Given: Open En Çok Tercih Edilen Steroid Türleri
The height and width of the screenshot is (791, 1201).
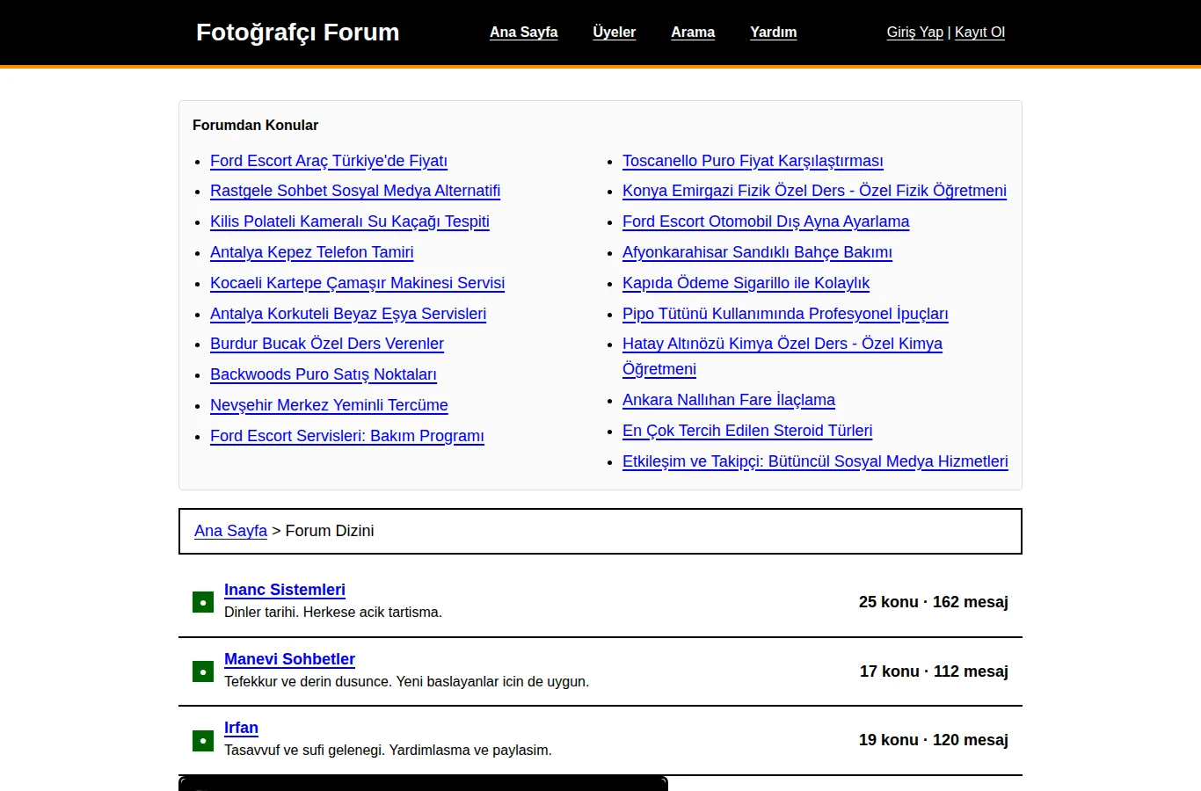Looking at the screenshot, I should pos(747,431).
